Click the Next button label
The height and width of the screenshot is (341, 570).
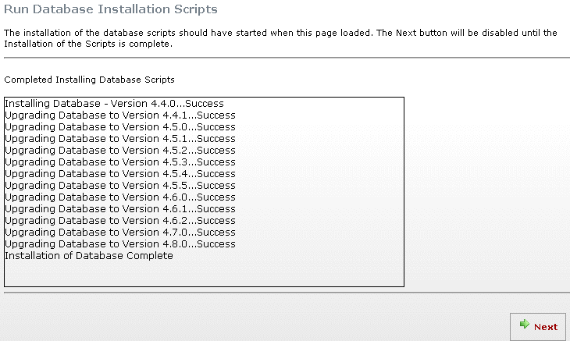(x=546, y=327)
